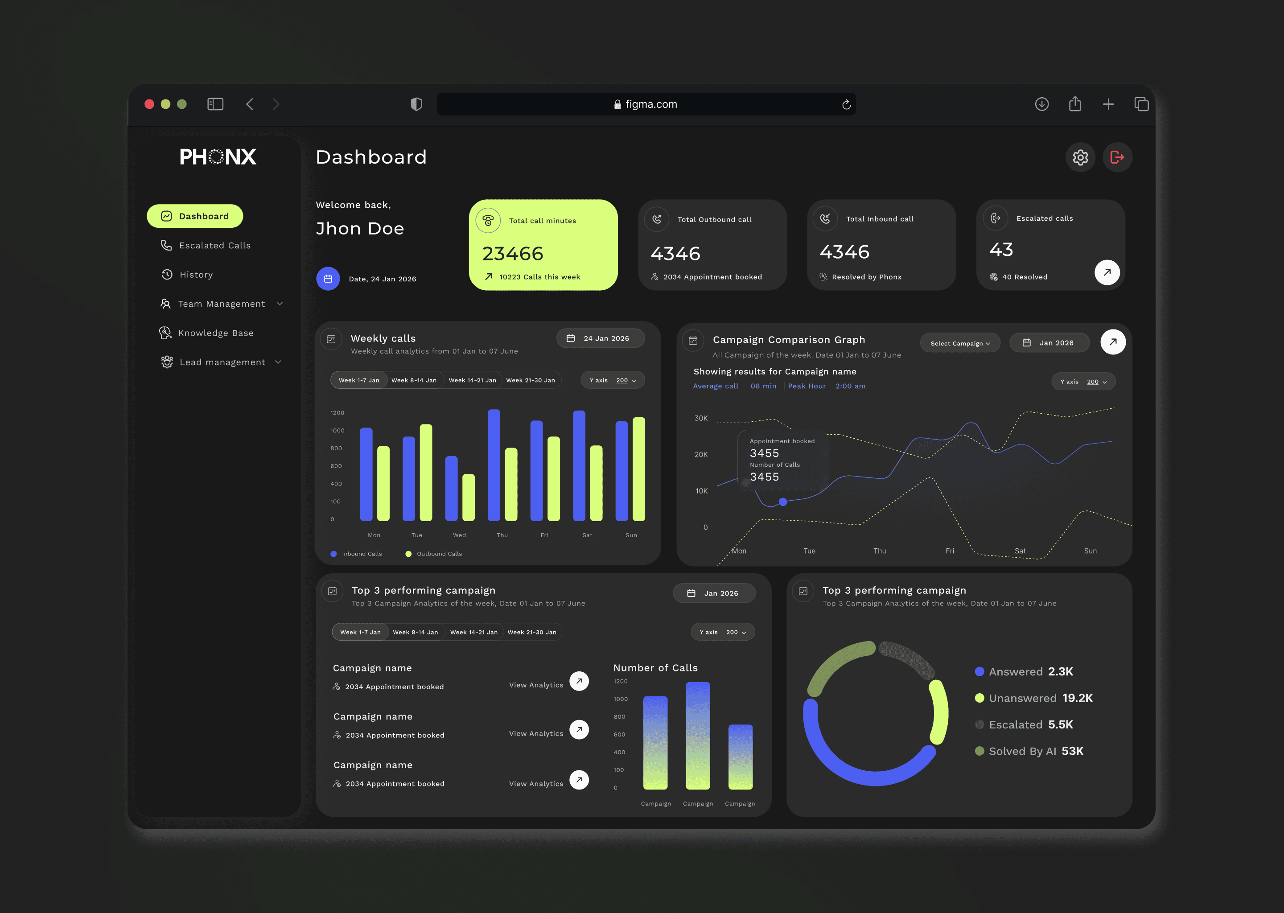1284x913 pixels.
Task: Click Total Outbound call card
Action: point(712,245)
